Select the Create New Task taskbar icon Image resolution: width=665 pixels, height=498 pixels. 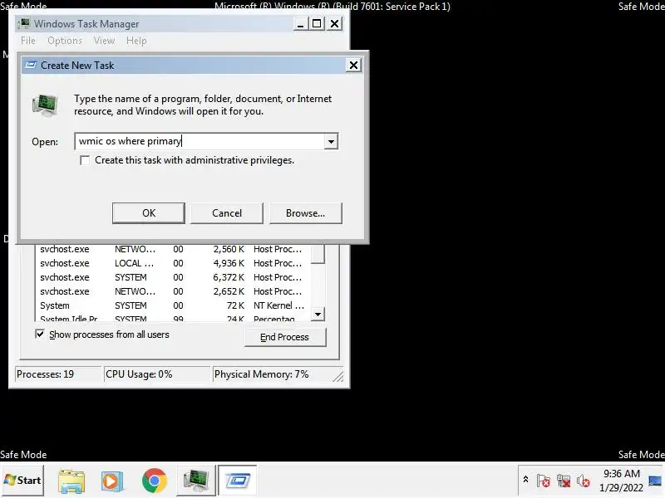click(x=238, y=481)
